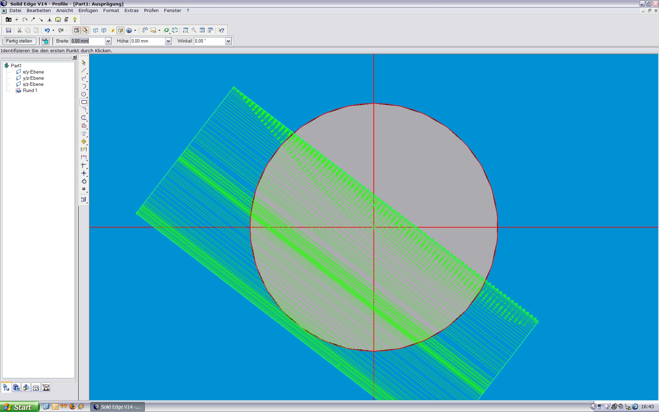The height and width of the screenshot is (412, 659).
Task: Open the Winkel value dropdown
Action: point(228,41)
